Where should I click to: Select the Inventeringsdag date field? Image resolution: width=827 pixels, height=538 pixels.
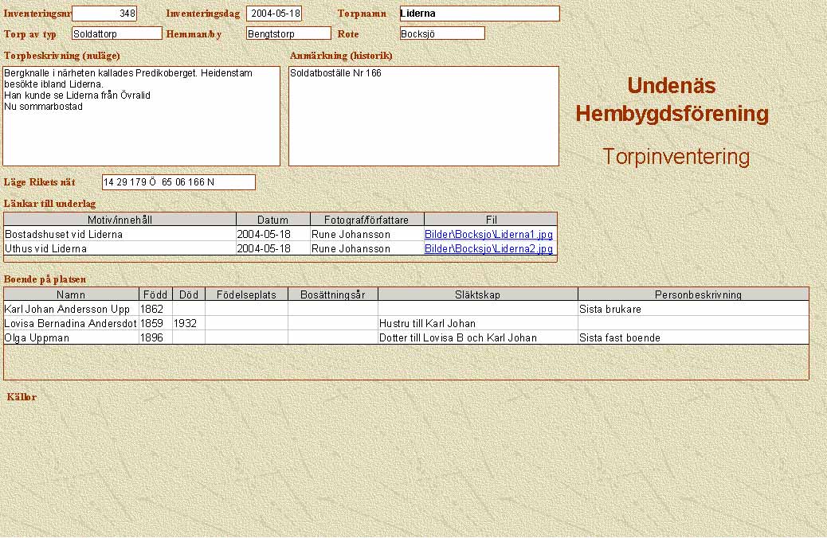pyautogui.click(x=274, y=14)
